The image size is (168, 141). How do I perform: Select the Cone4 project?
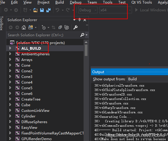tap(27, 82)
